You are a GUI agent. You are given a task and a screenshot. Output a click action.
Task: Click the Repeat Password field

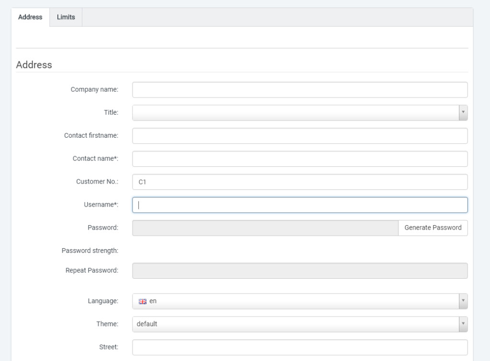pyautogui.click(x=300, y=271)
